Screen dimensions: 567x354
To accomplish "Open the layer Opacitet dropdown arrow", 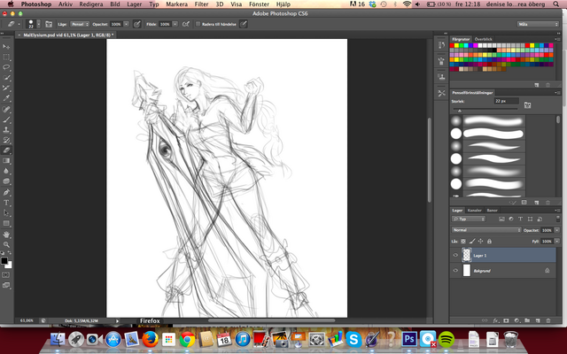I will coord(557,230).
